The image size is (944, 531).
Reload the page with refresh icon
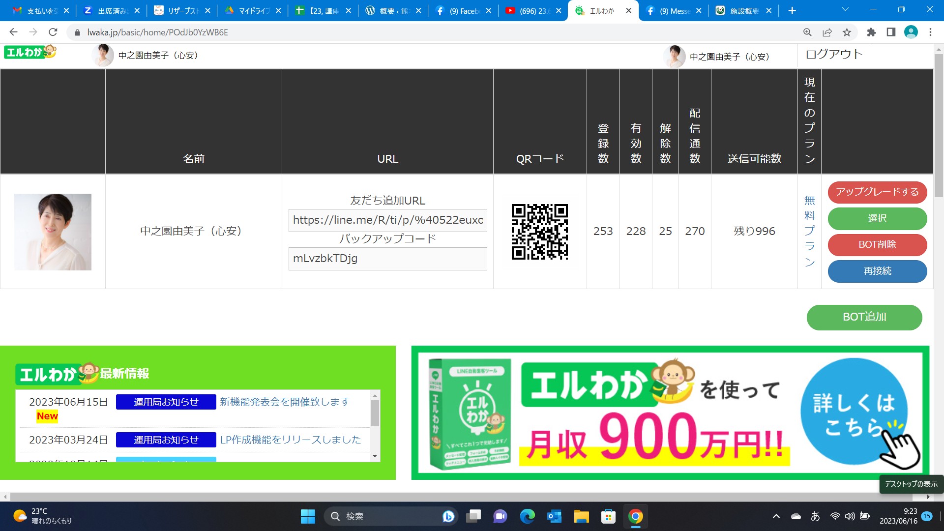click(x=53, y=32)
